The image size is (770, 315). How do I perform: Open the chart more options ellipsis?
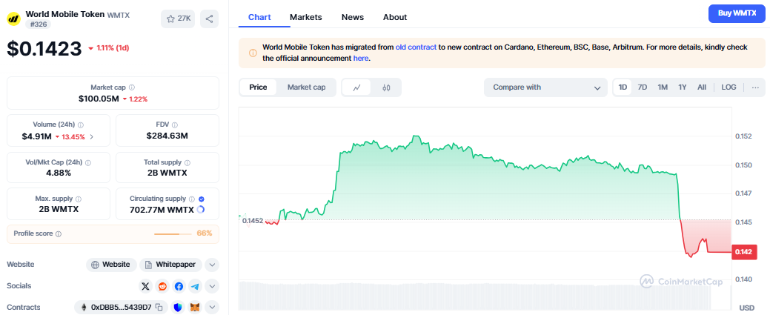pos(755,87)
